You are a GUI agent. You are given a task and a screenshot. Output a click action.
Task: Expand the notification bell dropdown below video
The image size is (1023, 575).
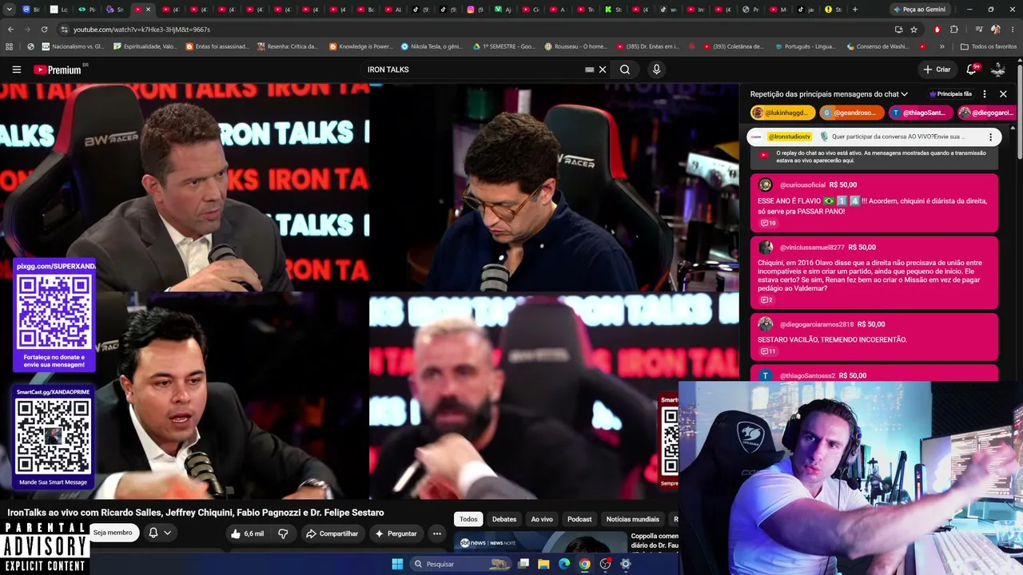(159, 533)
